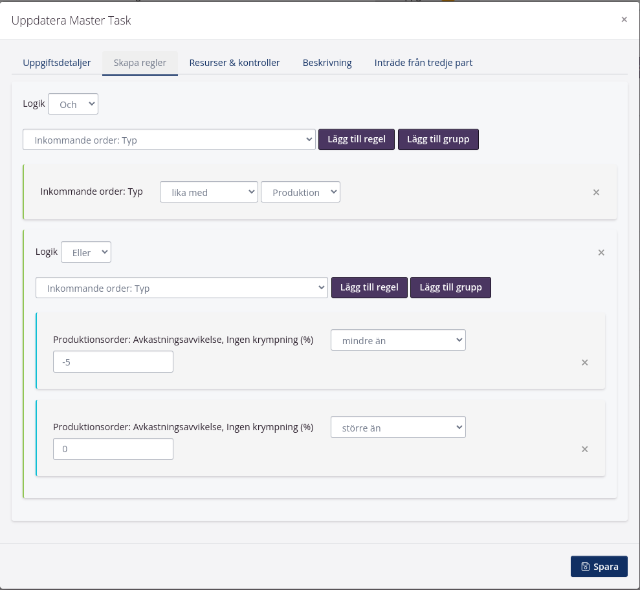Expand the 'större än' operator dropdown
This screenshot has height=590, width=640.
[397, 428]
